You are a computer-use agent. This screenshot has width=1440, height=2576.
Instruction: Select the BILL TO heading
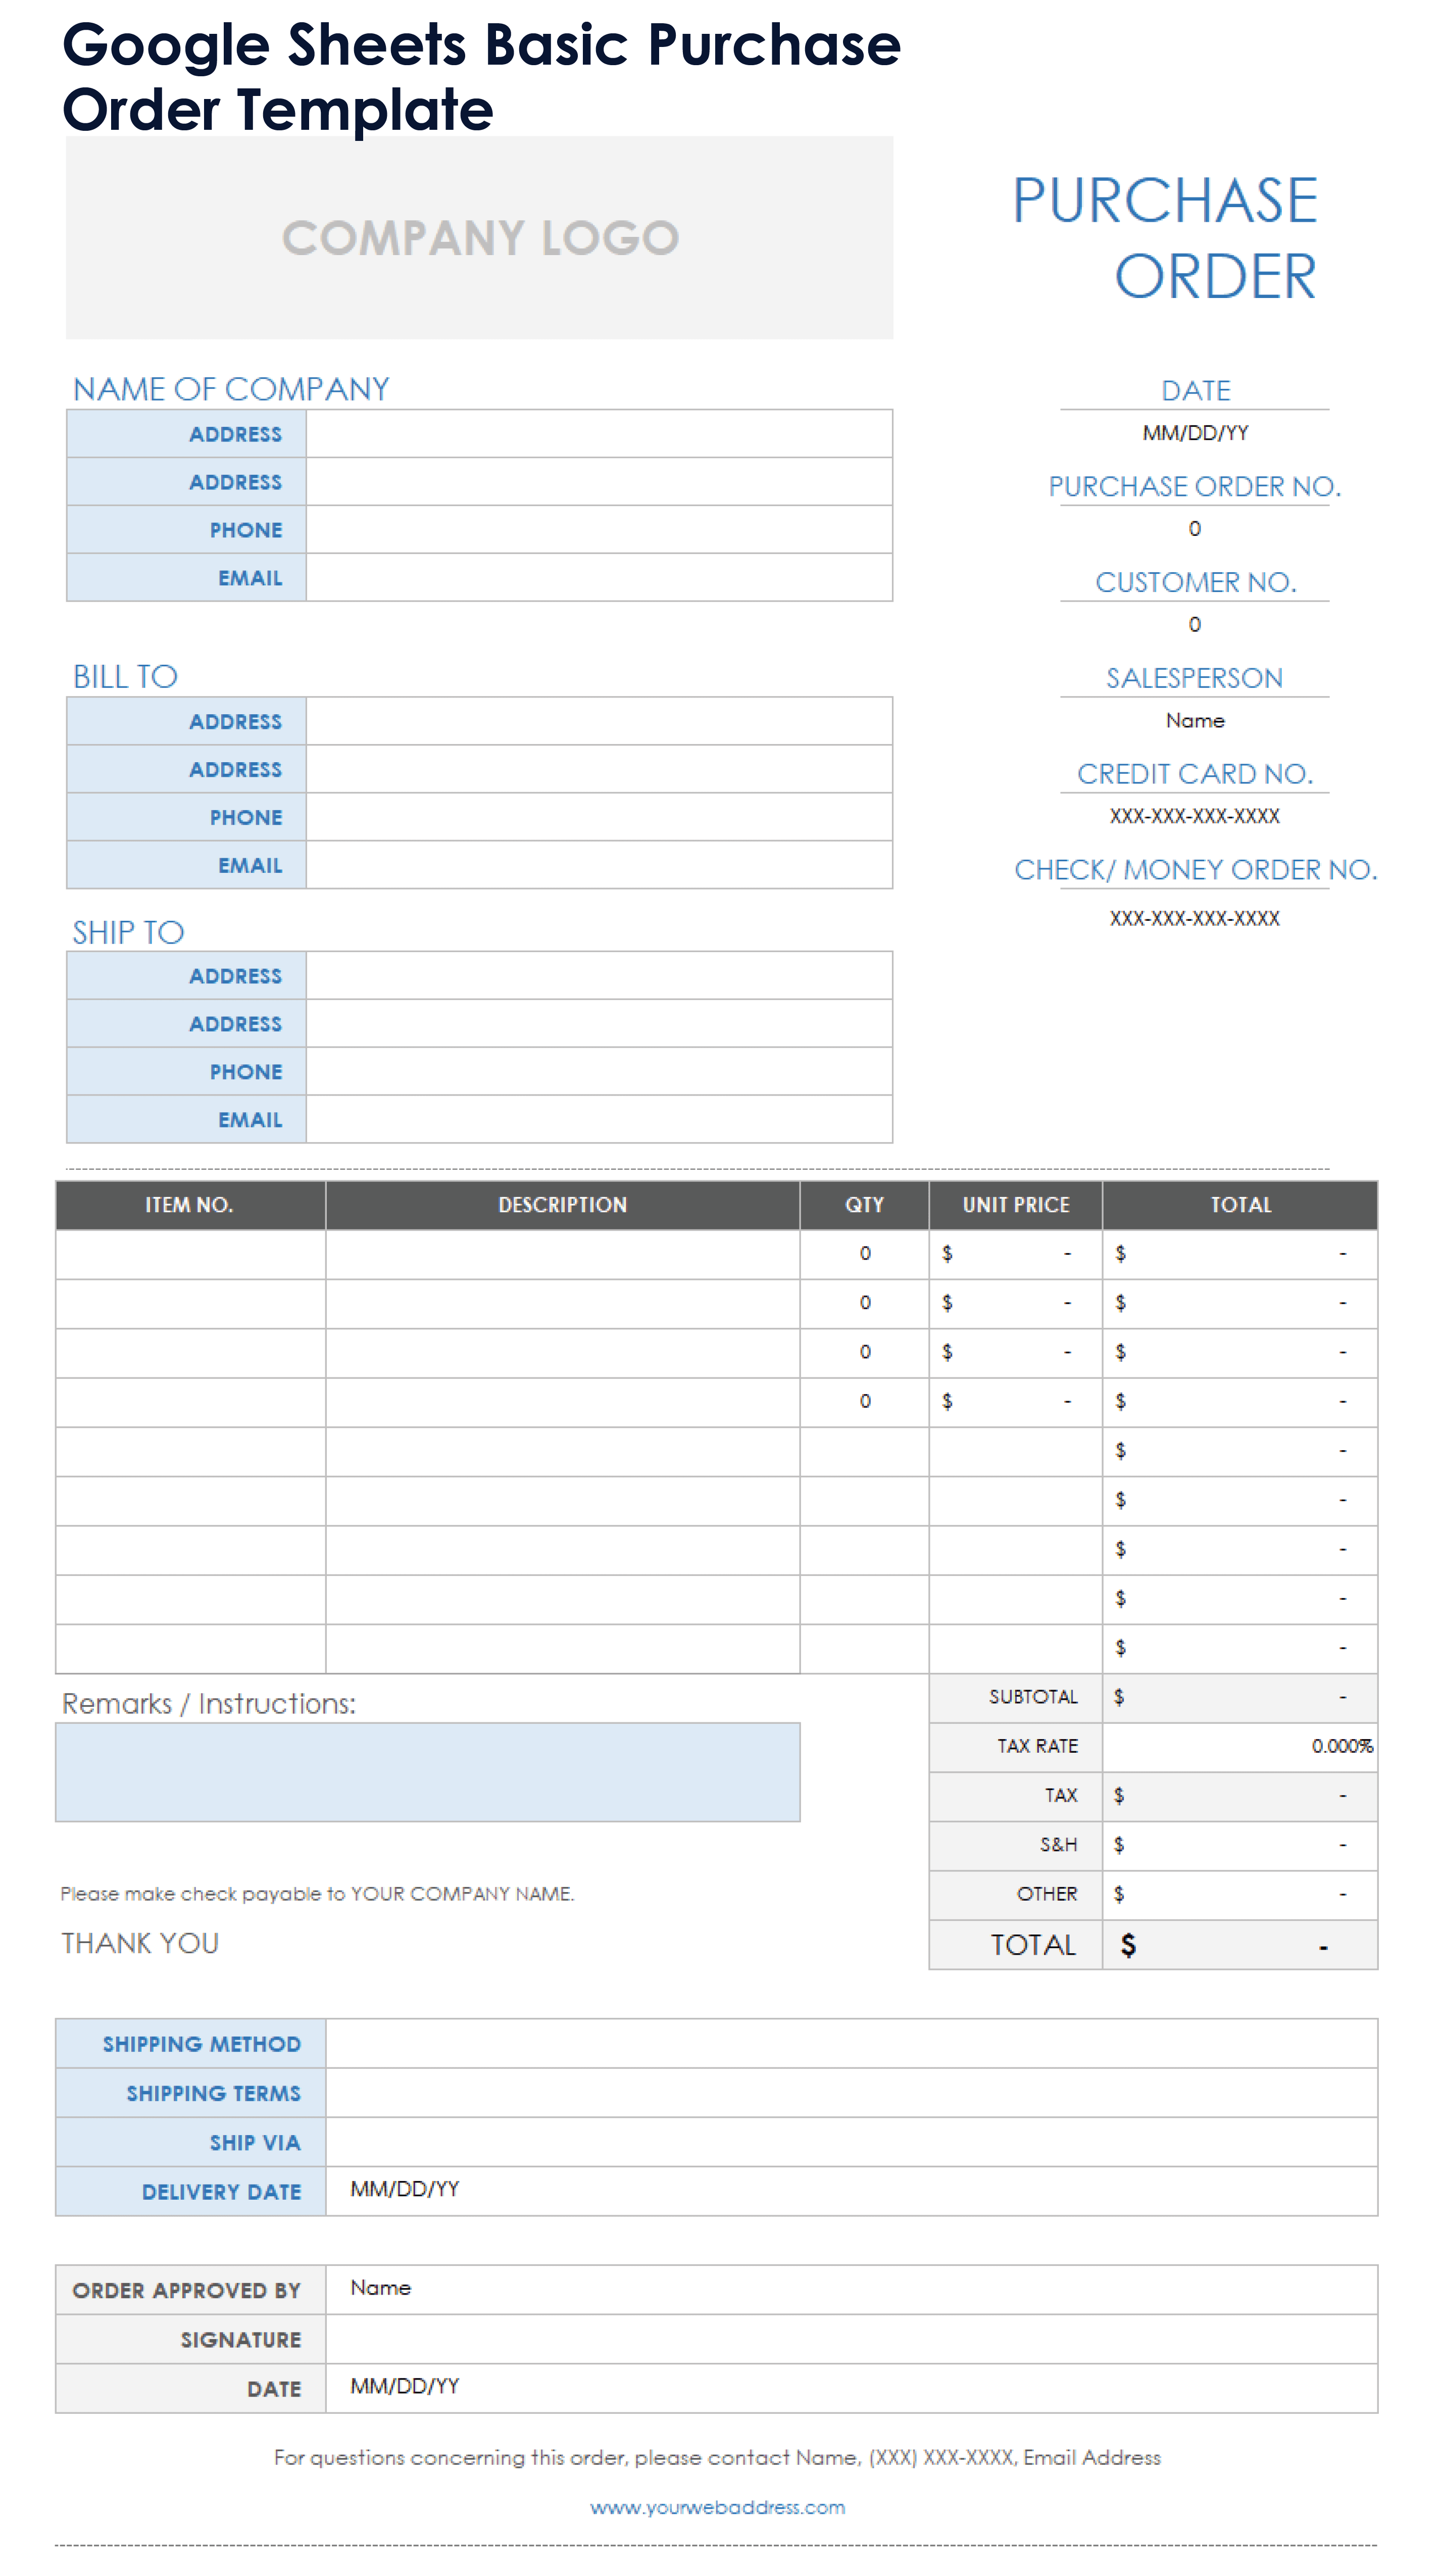click(x=125, y=677)
